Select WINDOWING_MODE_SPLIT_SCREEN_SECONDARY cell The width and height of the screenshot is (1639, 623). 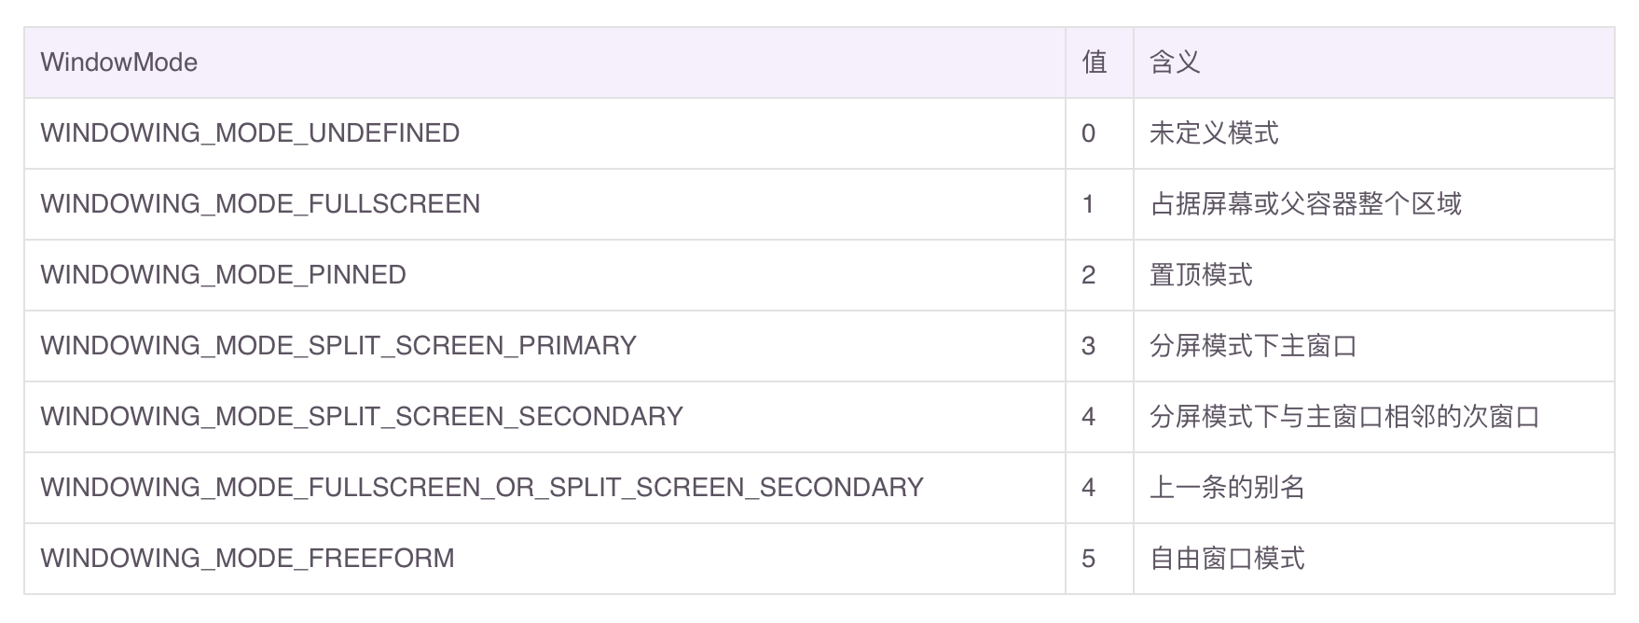tap(544, 417)
